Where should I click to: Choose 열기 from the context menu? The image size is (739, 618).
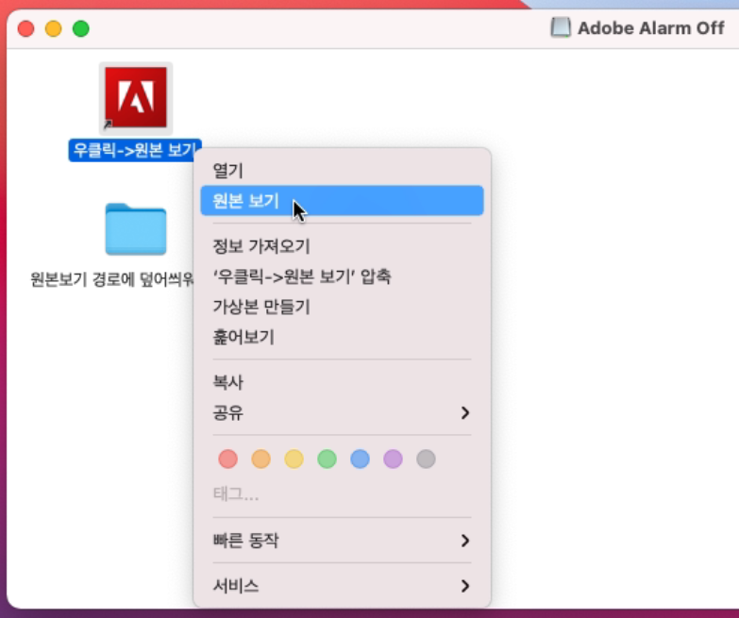pos(343,171)
